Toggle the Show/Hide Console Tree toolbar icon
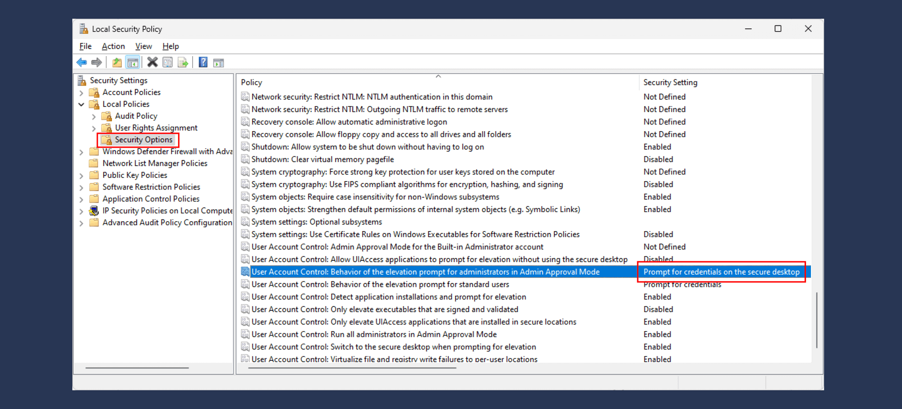This screenshot has height=409, width=902. [x=133, y=63]
